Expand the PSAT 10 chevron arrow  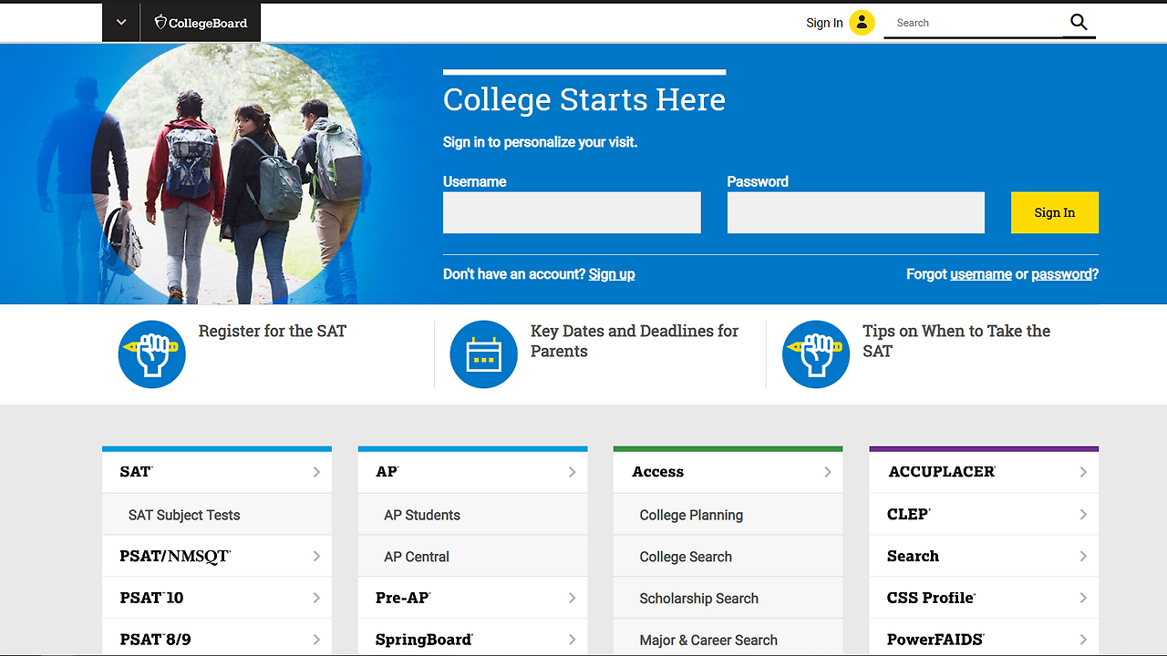(x=316, y=598)
